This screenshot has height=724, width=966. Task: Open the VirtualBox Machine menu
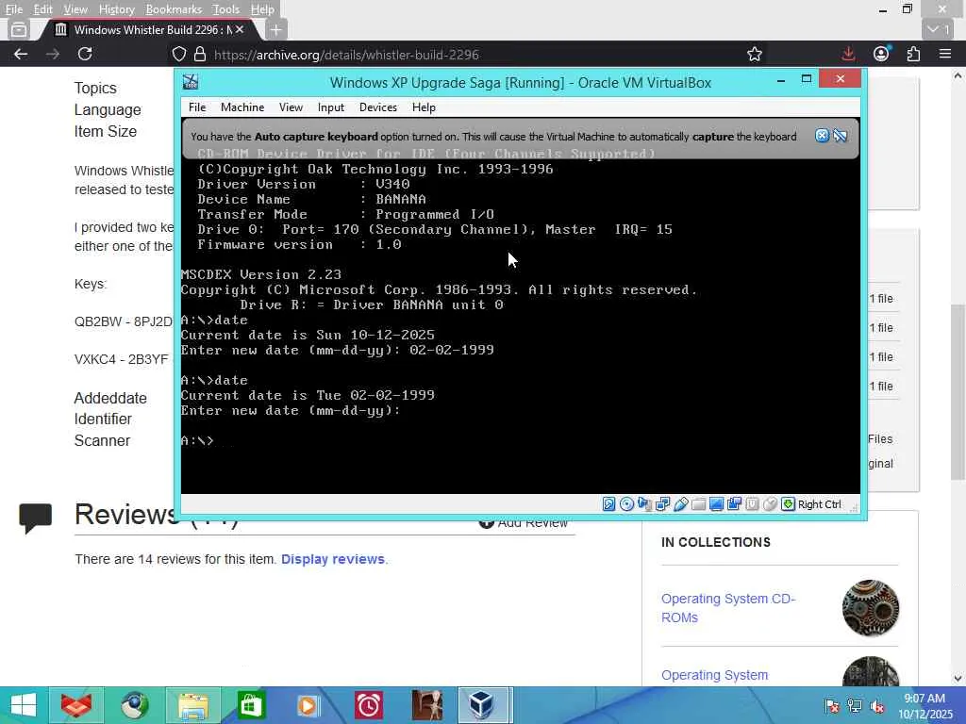(242, 107)
